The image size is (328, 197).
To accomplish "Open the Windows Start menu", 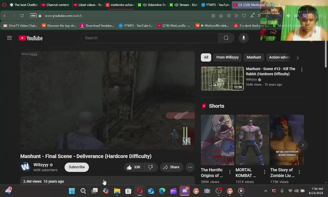I will point(72,191).
